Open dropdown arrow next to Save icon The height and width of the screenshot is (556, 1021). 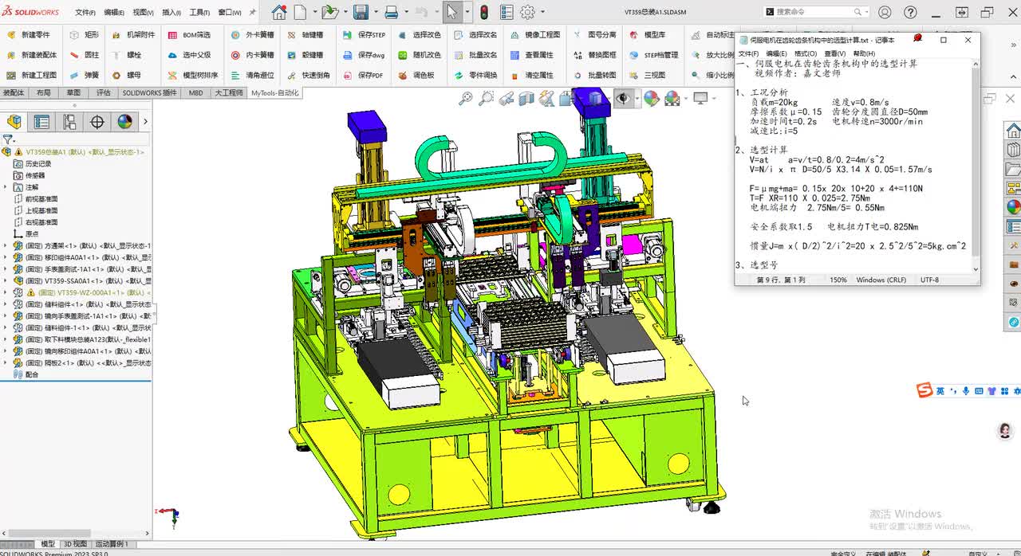[375, 13]
